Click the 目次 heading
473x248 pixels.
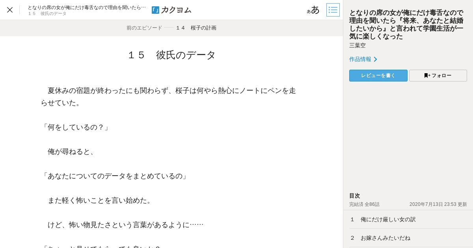355,196
